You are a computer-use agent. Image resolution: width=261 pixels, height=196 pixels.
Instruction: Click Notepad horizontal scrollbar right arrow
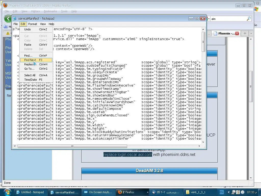[199, 146]
